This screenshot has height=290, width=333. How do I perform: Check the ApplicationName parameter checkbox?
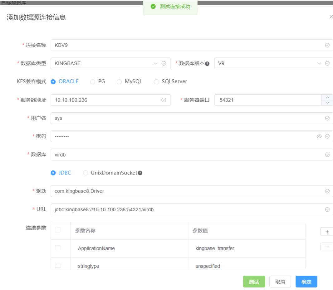(57, 248)
